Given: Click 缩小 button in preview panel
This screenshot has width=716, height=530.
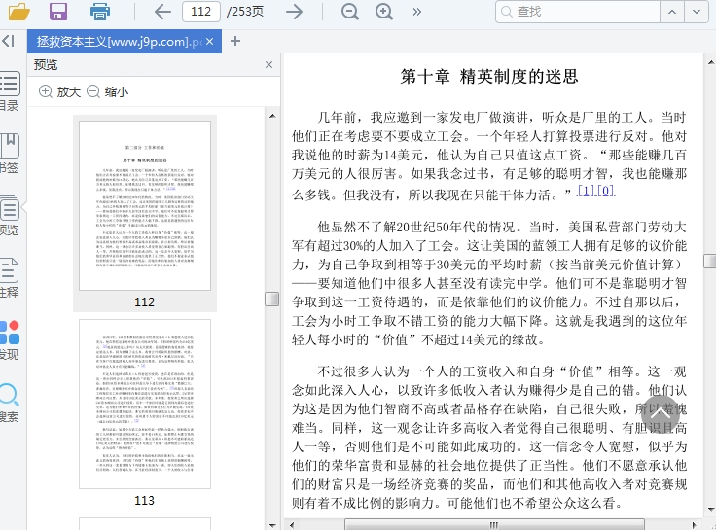Looking at the screenshot, I should 107,91.
